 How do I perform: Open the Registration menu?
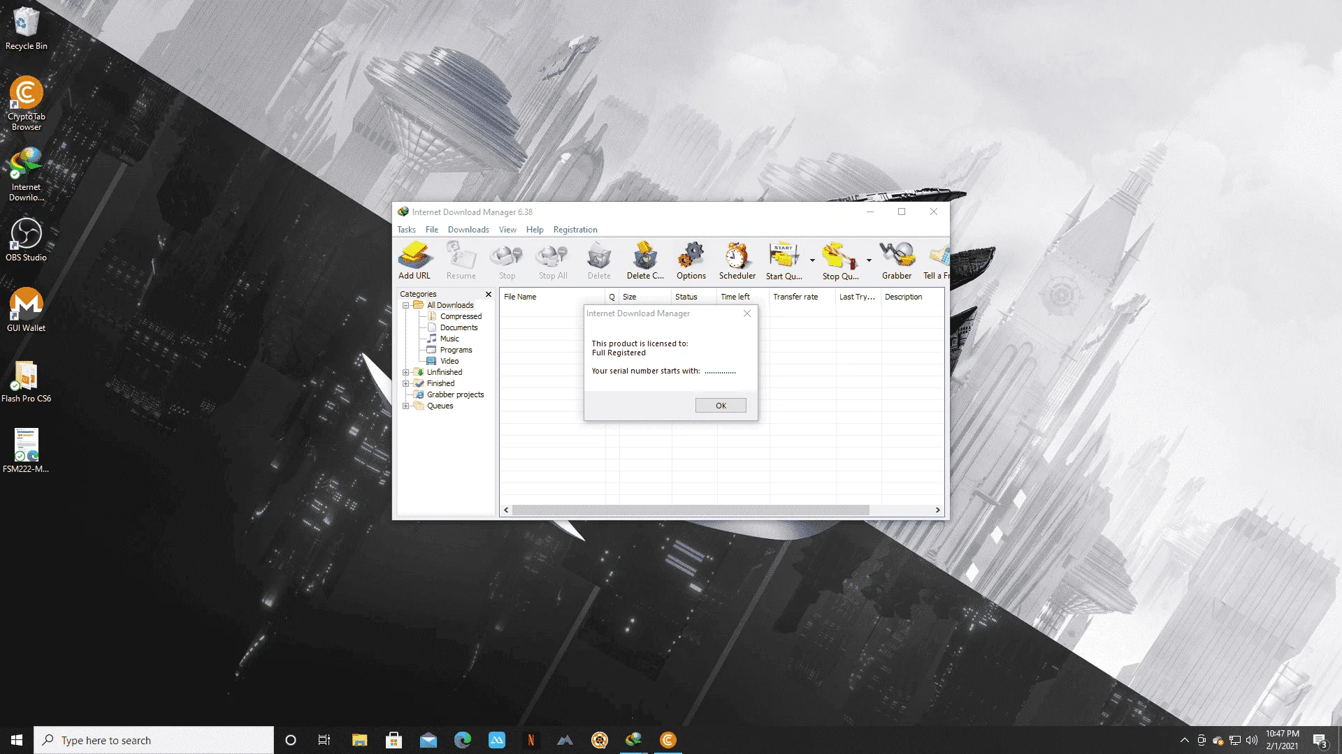pos(575,230)
